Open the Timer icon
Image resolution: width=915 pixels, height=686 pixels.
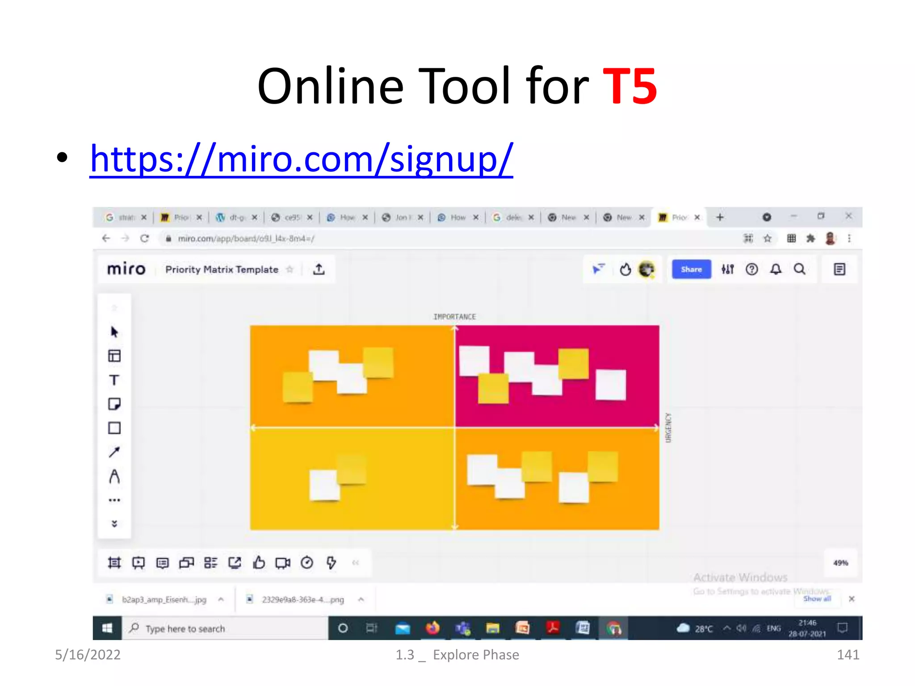coord(307,563)
